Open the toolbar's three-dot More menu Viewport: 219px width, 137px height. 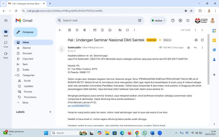click(x=135, y=30)
